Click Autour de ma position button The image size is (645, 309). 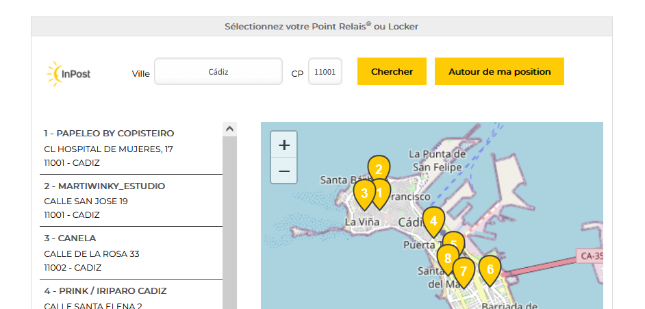pyautogui.click(x=499, y=71)
